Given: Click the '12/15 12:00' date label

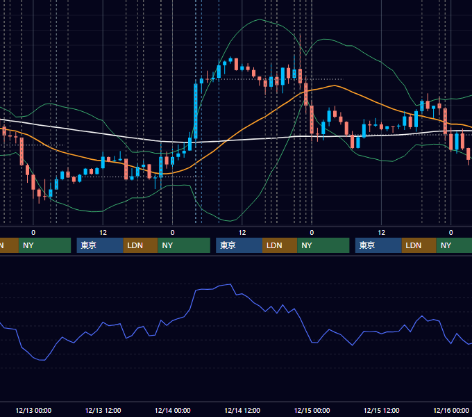Looking at the screenshot, I should [x=381, y=410].
